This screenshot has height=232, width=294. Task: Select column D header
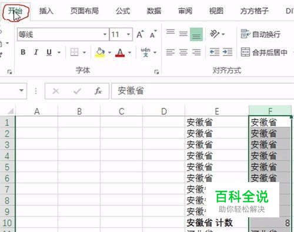coord(164,111)
